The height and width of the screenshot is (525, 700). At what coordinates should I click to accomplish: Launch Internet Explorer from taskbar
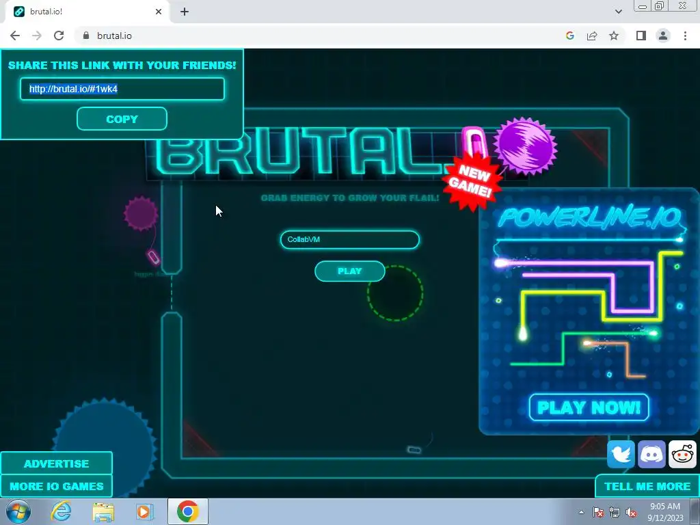tap(61, 511)
